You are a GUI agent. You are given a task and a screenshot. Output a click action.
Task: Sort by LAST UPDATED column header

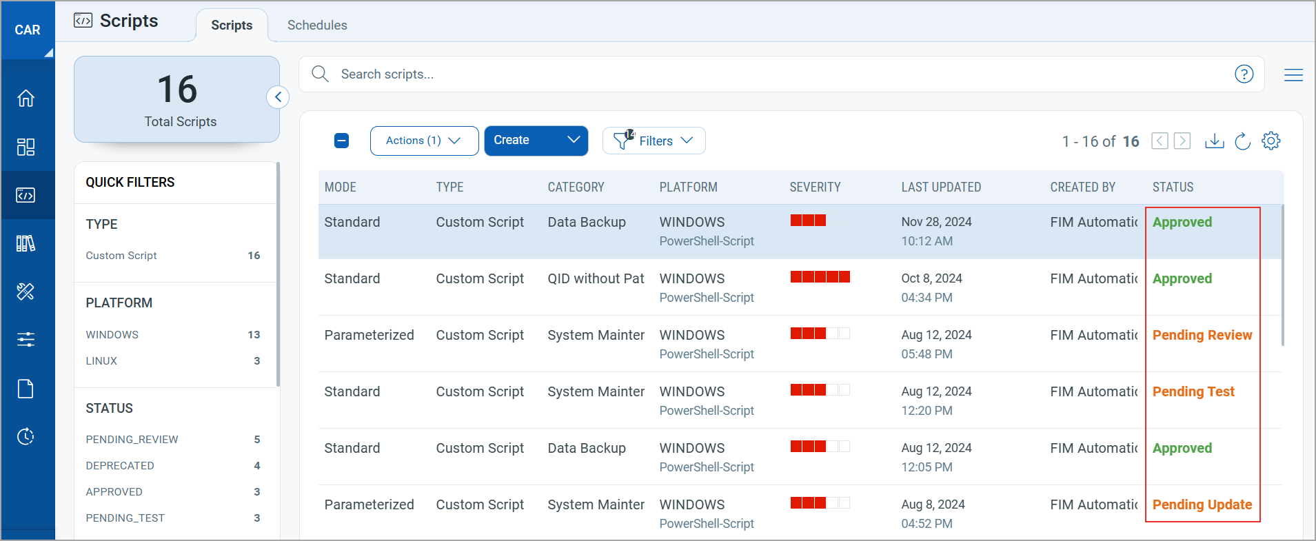pos(941,187)
